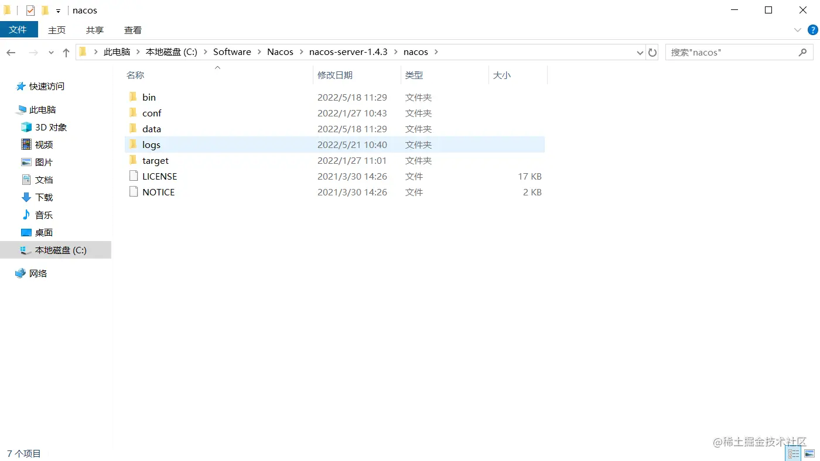Select 2022/1/27 10:43 date of conf
Image resolution: width=820 pixels, height=461 pixels.
[352, 113]
